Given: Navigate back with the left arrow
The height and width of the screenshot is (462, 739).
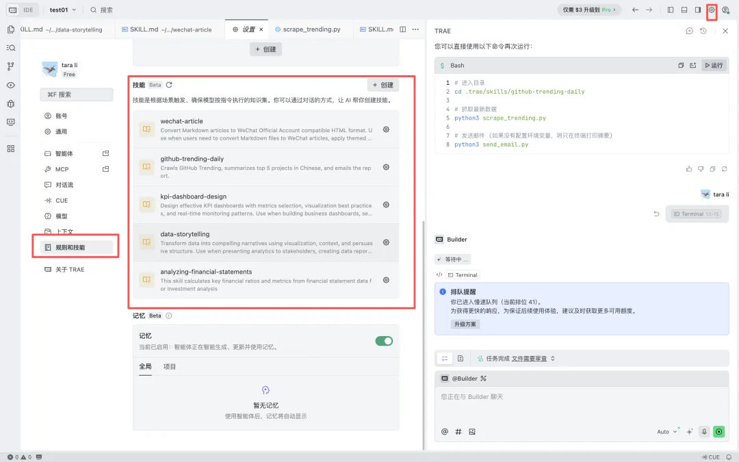Looking at the screenshot, I should pyautogui.click(x=635, y=10).
